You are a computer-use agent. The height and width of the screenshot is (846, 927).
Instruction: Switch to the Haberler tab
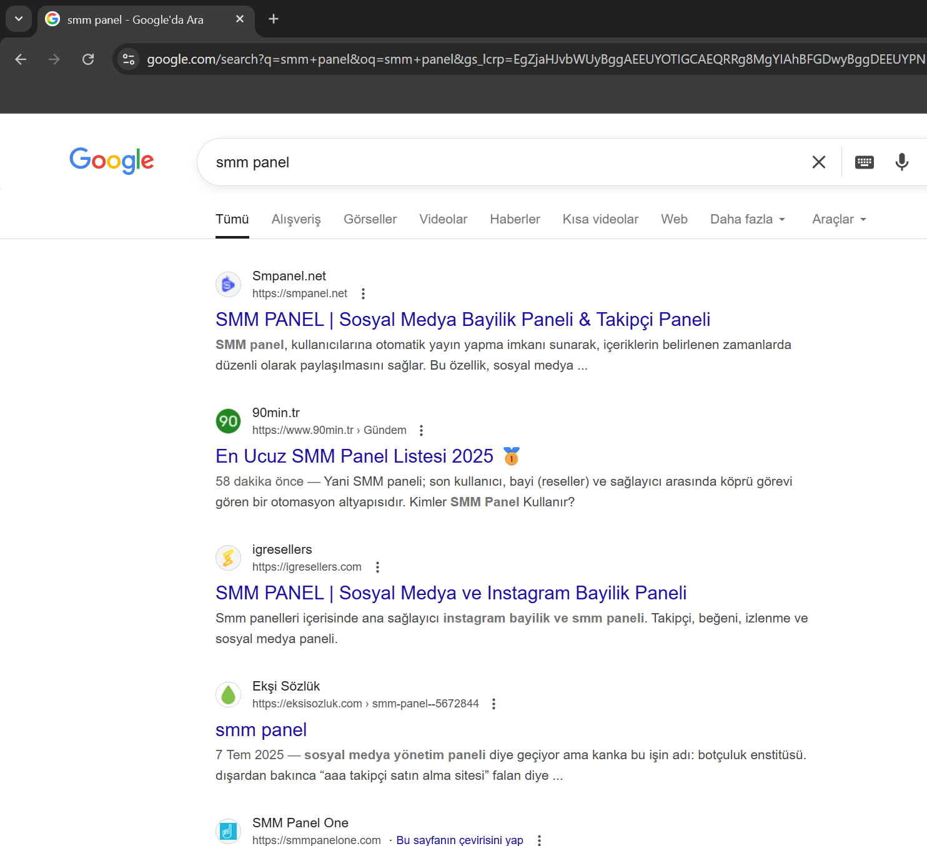515,219
